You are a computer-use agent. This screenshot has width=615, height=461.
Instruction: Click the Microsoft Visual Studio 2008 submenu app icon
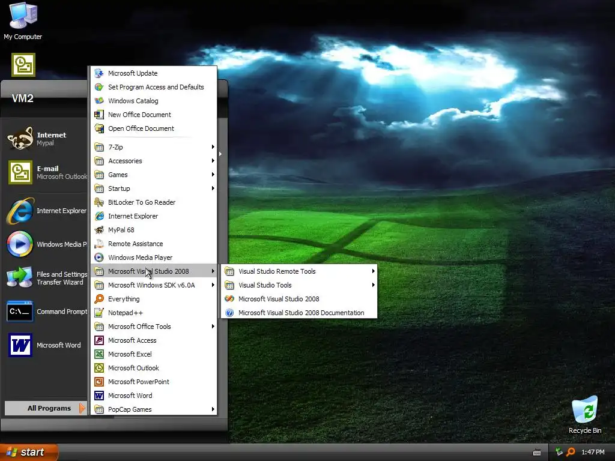(229, 299)
